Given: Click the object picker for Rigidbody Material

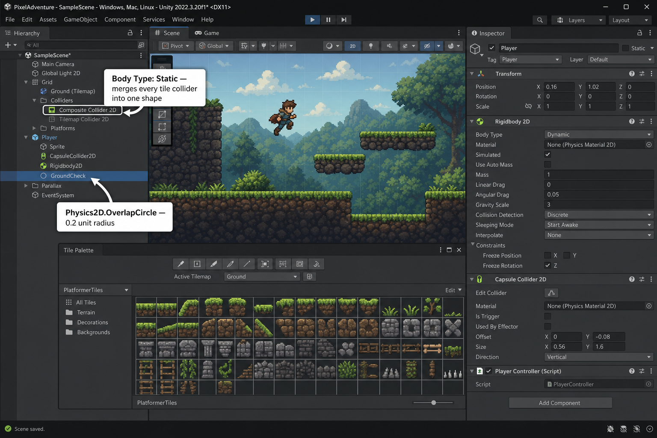Looking at the screenshot, I should tap(649, 145).
